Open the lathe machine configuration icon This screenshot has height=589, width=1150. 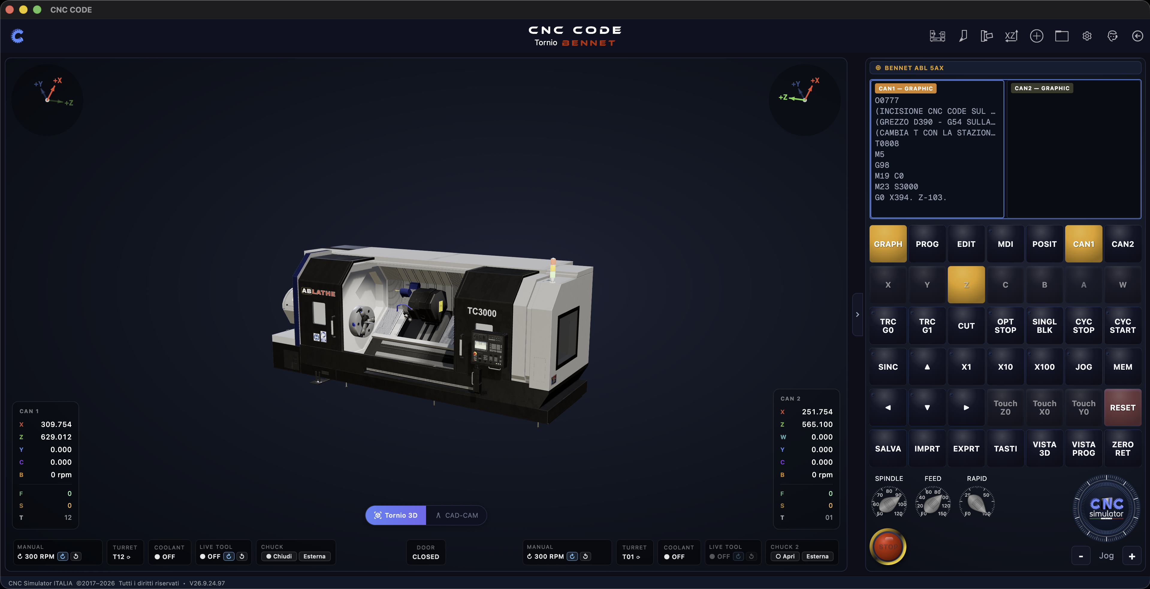(x=937, y=36)
